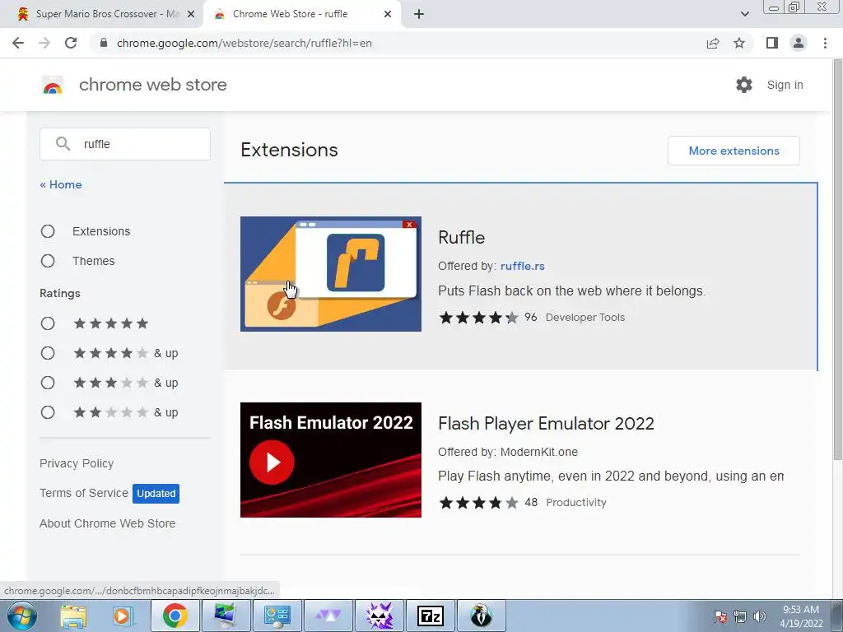Click Ruffle's star rating
This screenshot has width=843, height=632.
click(x=478, y=318)
